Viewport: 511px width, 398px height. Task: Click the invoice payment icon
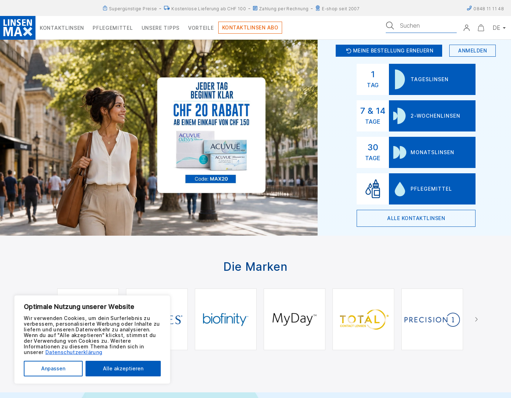coord(255,8)
